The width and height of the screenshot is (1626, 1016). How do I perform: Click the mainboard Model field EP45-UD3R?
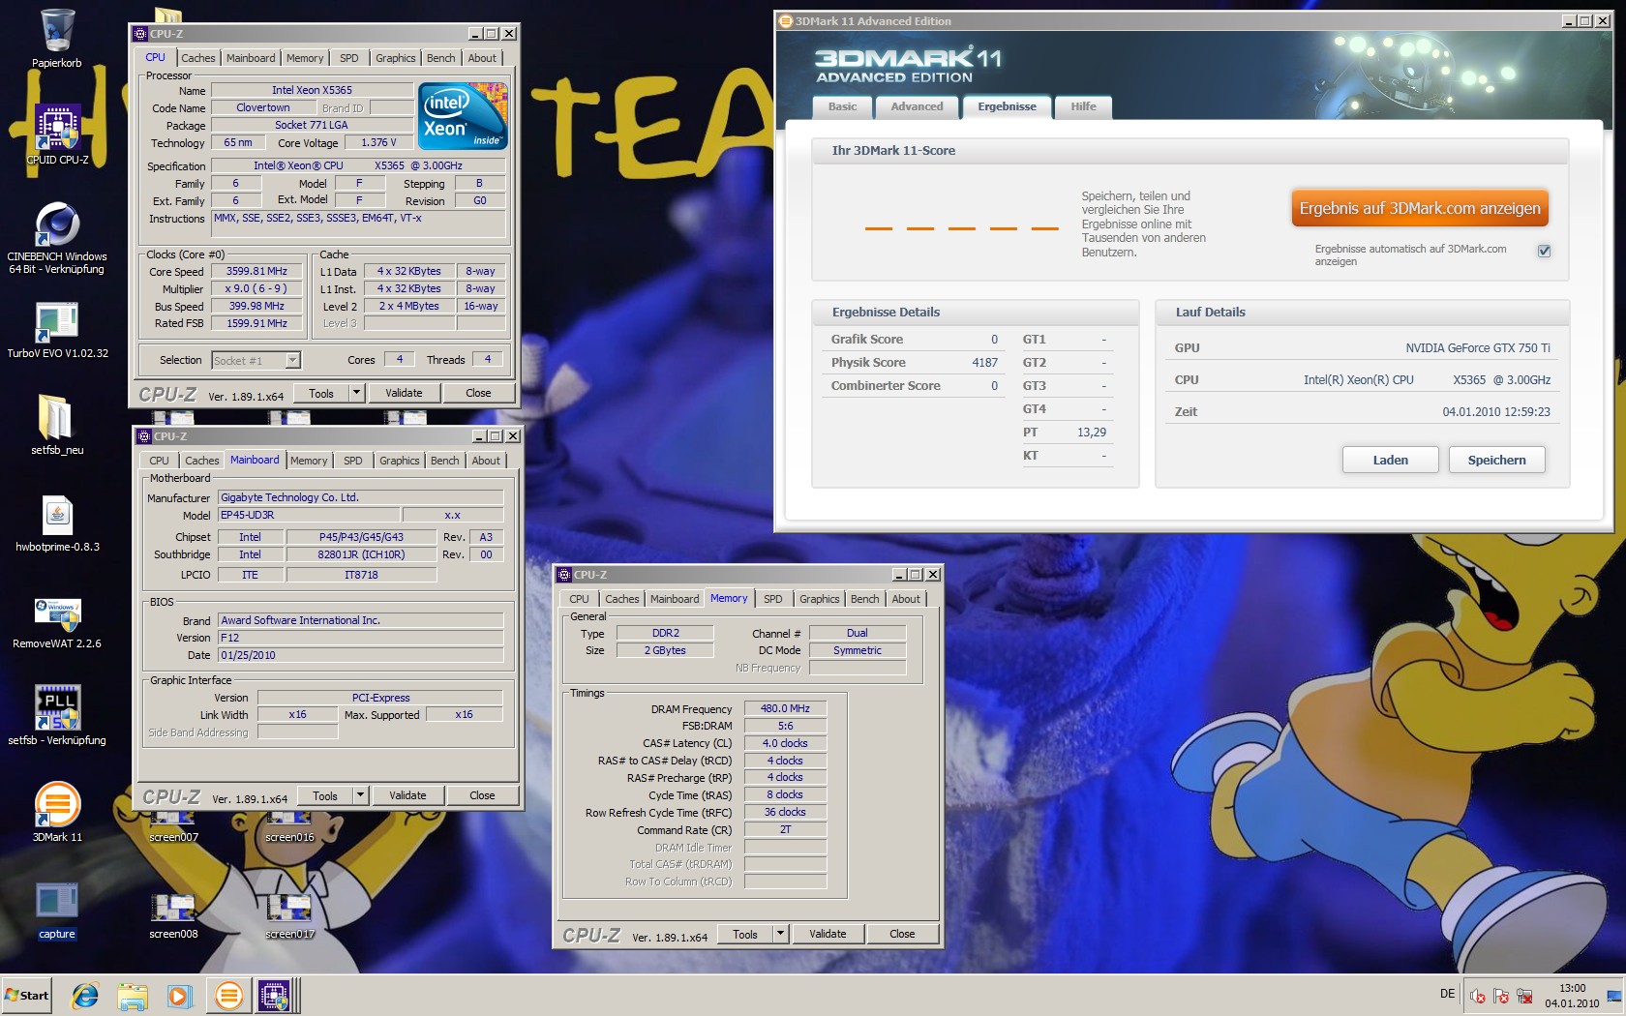(309, 515)
